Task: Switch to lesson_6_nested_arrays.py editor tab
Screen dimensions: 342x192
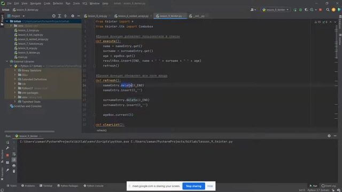Action: (x=133, y=16)
